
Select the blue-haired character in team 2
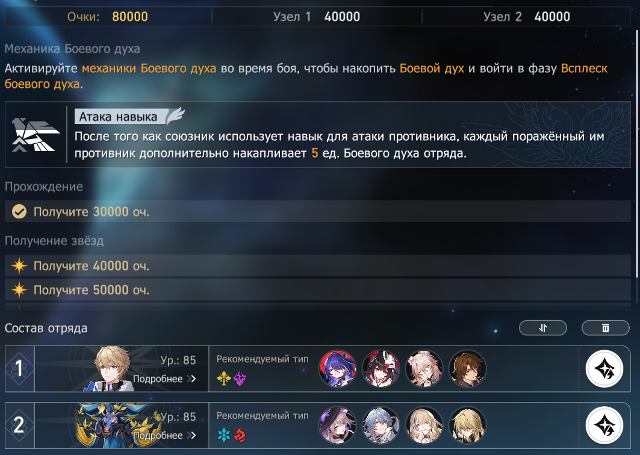pos(381,426)
